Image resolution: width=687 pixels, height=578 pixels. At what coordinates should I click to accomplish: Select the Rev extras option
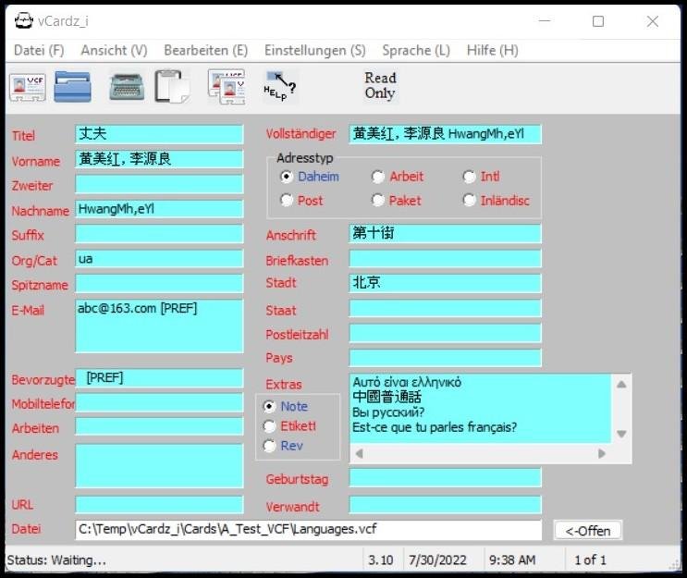point(283,446)
